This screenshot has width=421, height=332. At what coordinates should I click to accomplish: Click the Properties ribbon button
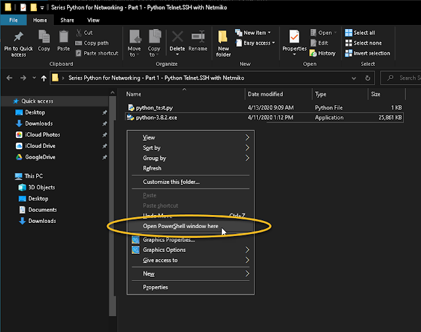tap(294, 43)
